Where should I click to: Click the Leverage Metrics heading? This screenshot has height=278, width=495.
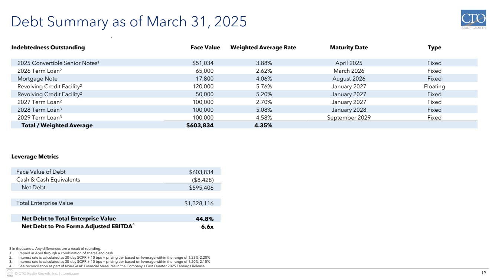[x=35, y=157]
